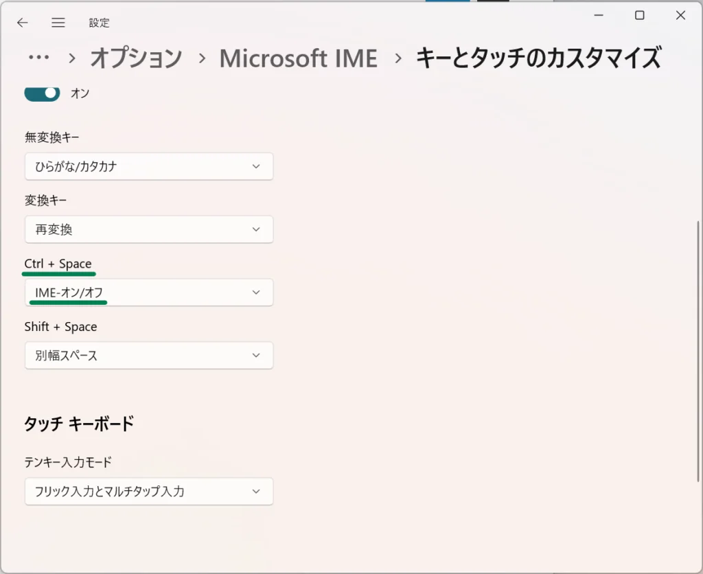This screenshot has height=574, width=703.
Task: Click the テンキー入力モード label
Action: [x=68, y=462]
